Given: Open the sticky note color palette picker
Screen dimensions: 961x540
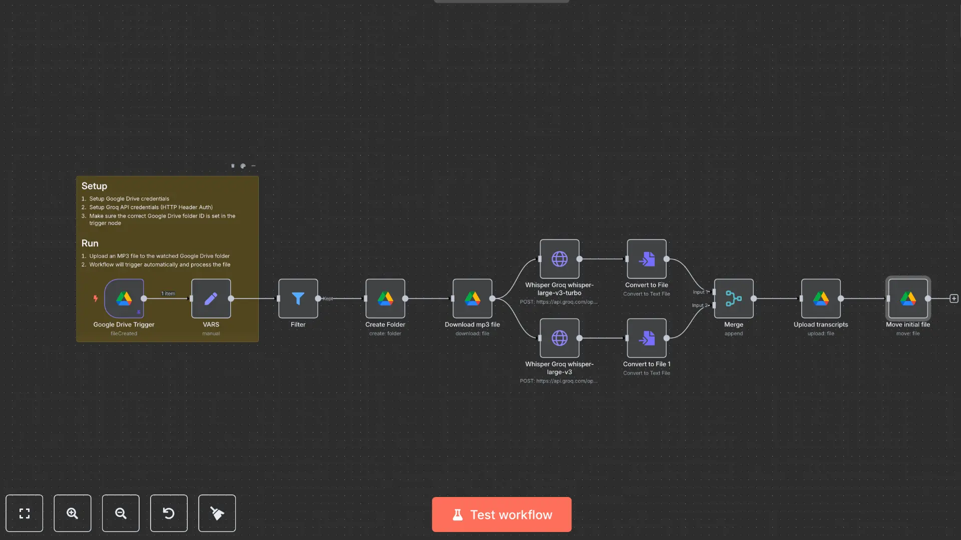Looking at the screenshot, I should 243,165.
